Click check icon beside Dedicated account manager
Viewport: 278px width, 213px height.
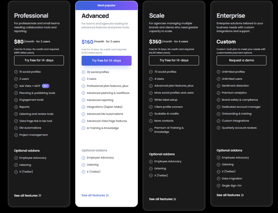218,107
